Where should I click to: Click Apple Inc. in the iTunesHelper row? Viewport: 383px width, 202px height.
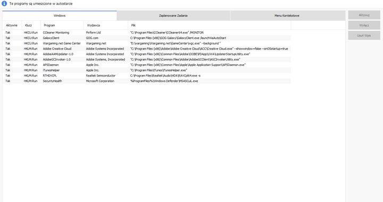tap(93, 70)
